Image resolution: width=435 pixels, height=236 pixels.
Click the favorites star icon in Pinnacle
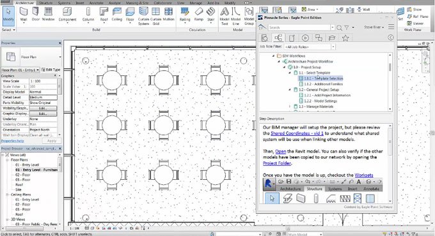click(x=345, y=38)
